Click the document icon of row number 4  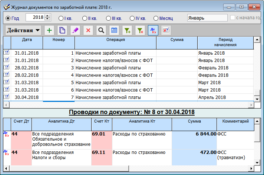(7, 75)
